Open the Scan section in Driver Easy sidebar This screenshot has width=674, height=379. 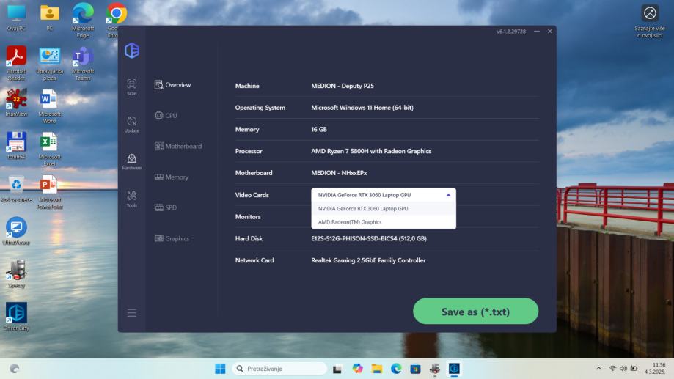(x=131, y=87)
